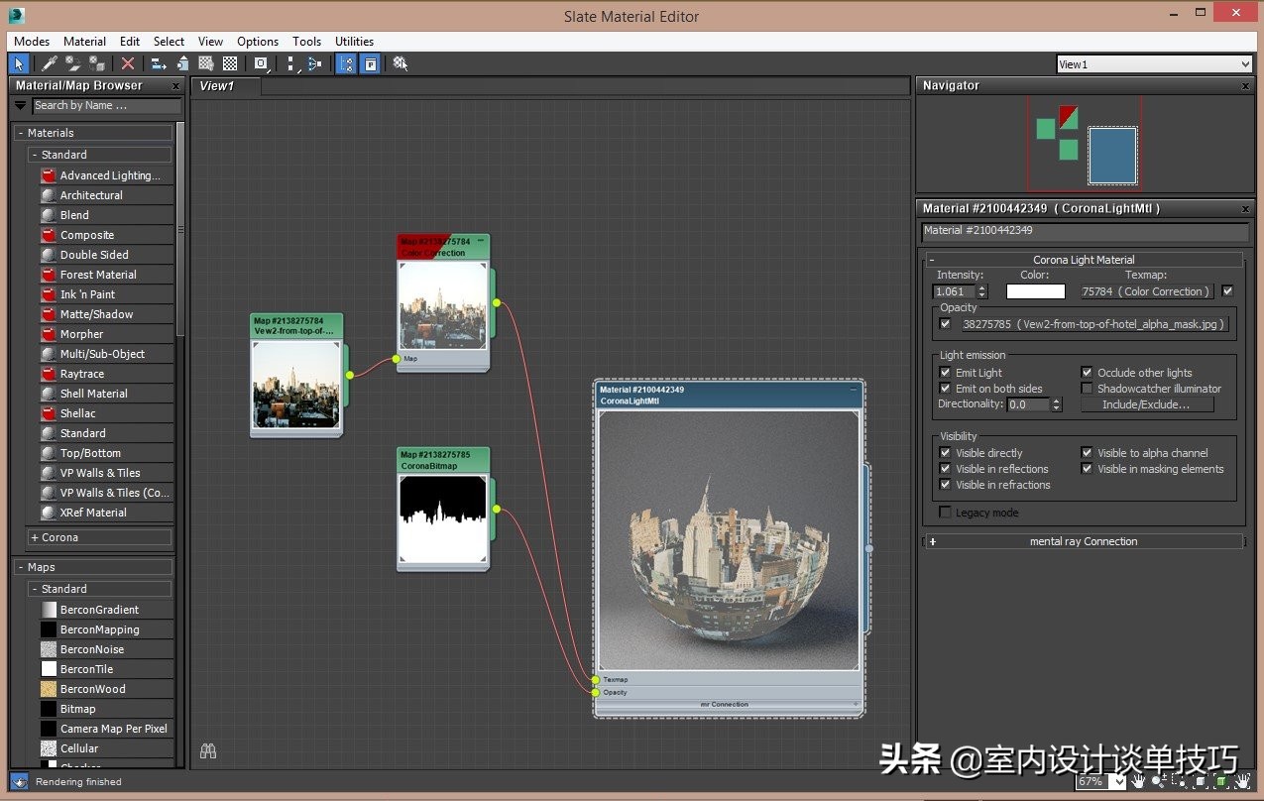
Task: Click the binoculars search icon in View1
Action: 208,751
